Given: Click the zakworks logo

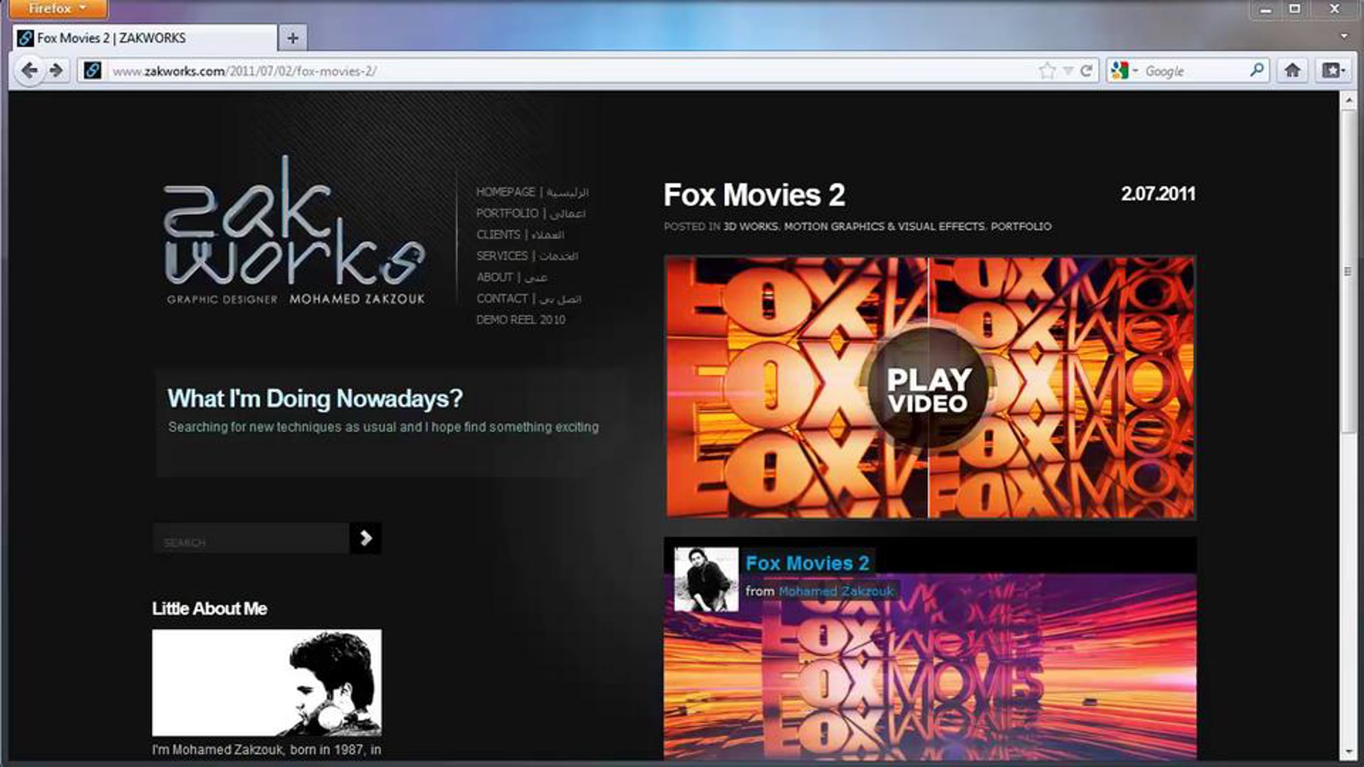Looking at the screenshot, I should point(295,231).
